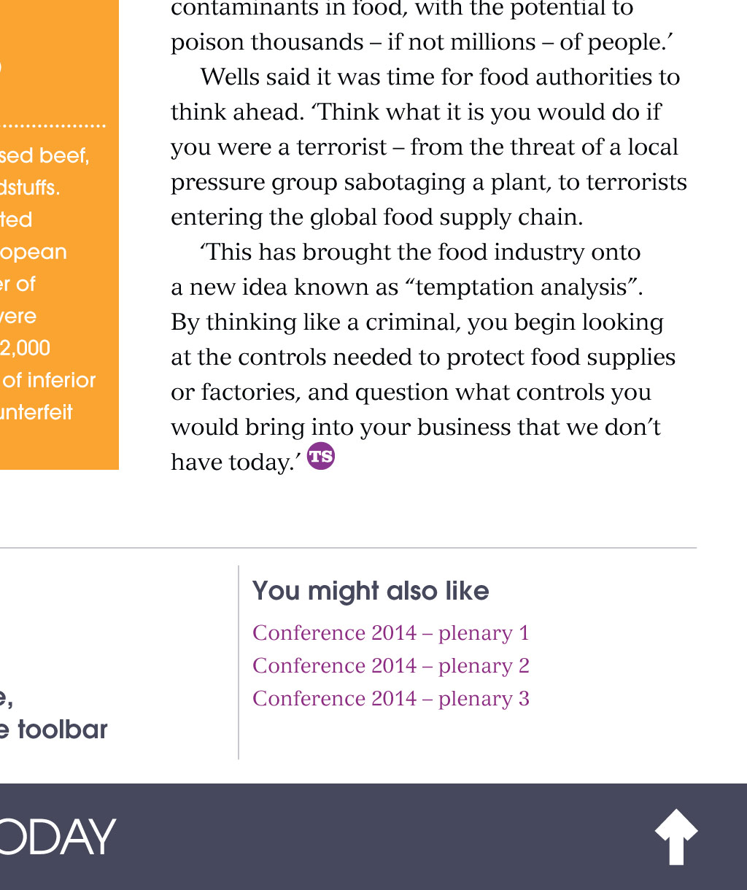This screenshot has height=890, width=747.
Task: Click the line starting "poison thousands"
Action: coord(422,42)
